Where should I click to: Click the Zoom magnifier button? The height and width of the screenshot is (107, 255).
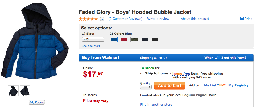[x=37, y=102]
